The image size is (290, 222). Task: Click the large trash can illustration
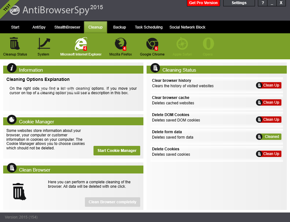[19, 192]
